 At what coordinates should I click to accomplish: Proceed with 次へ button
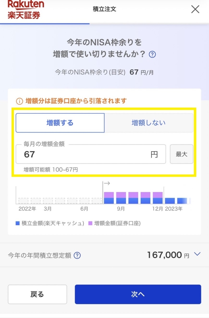tap(138, 294)
